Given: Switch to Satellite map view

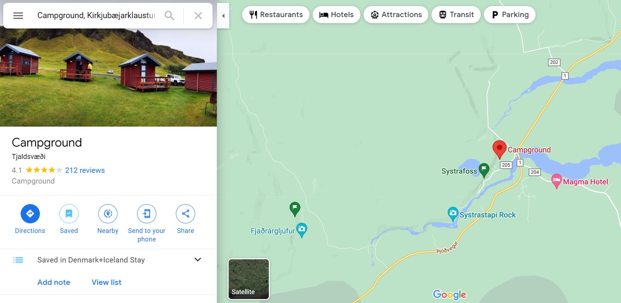Looking at the screenshot, I should (x=249, y=279).
